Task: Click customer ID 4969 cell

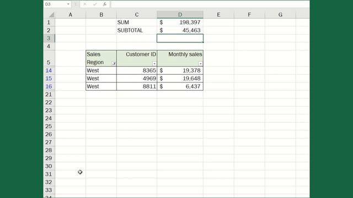Action: pyautogui.click(x=137, y=78)
